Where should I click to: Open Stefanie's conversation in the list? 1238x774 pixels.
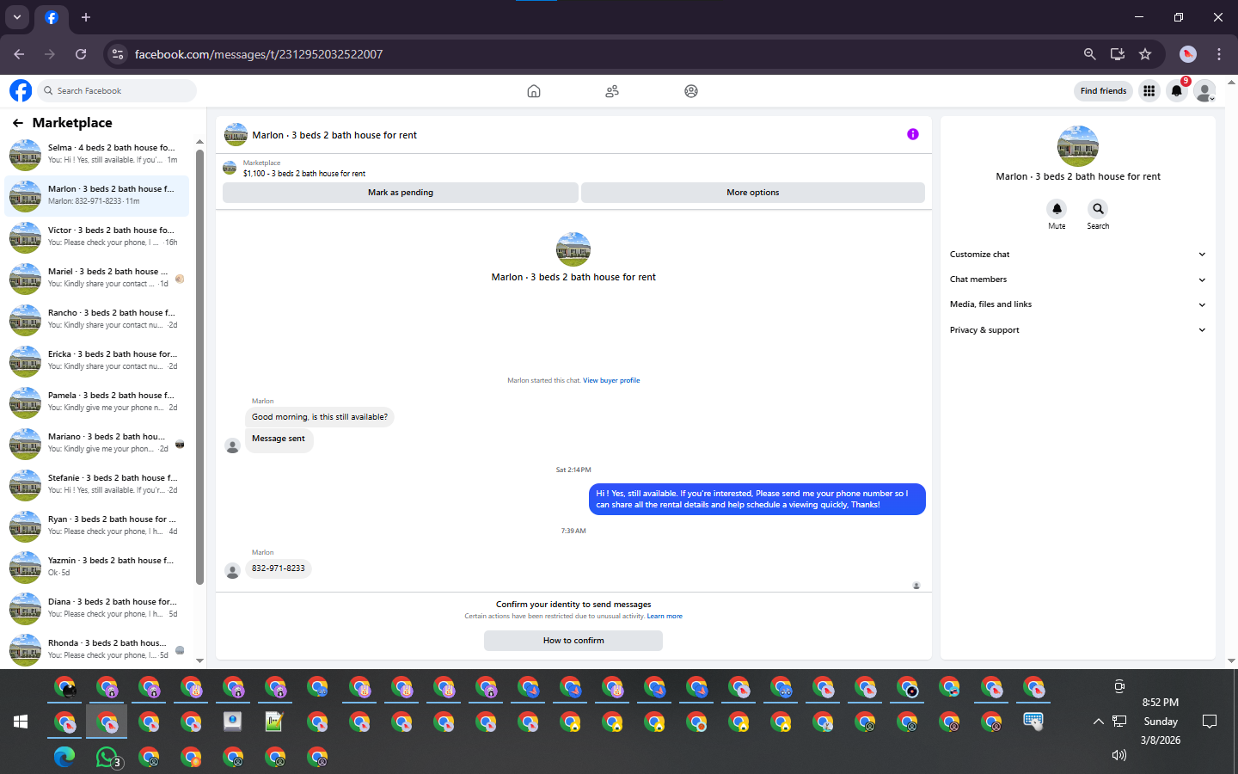coord(97,485)
